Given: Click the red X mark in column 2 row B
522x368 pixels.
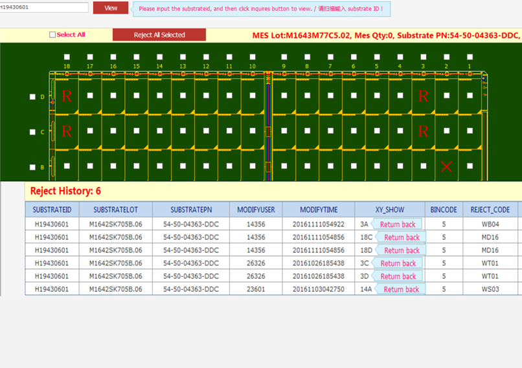Looking at the screenshot, I should 446,166.
